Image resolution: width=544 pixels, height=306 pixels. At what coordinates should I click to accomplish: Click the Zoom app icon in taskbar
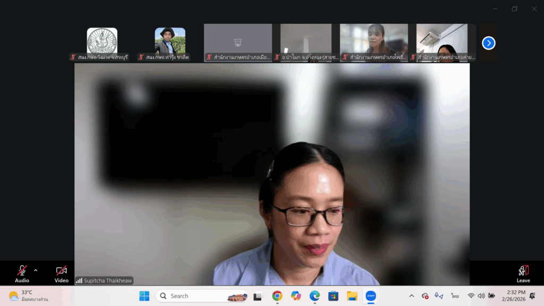click(371, 296)
